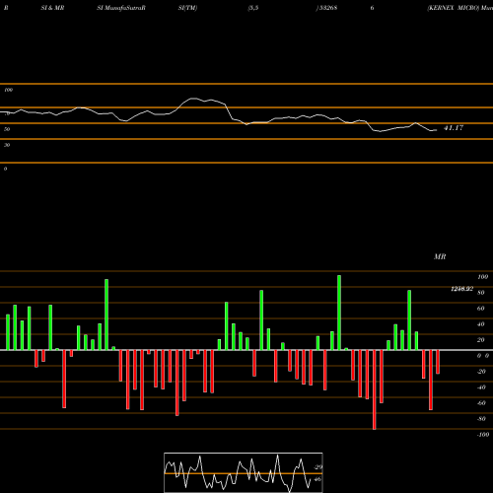Viewport: 493px width, 493px height.
Task: Click the '(5,5' header text
Action: pyautogui.click(x=253, y=8)
